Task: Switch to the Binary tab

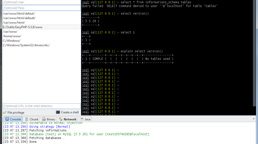Action: tap(49, 119)
